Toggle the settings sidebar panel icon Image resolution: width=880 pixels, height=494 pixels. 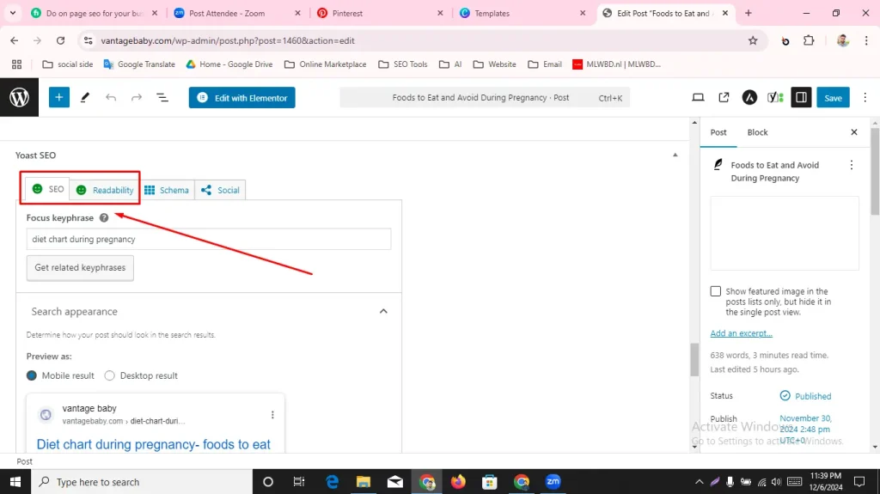point(801,98)
